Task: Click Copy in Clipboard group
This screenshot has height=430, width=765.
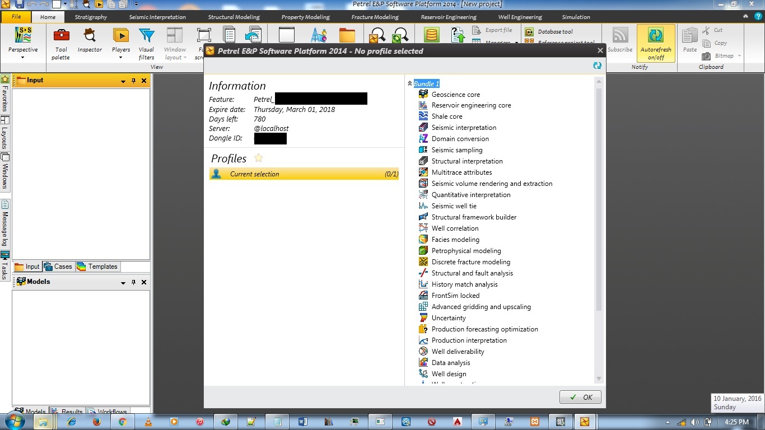Action: coord(714,43)
